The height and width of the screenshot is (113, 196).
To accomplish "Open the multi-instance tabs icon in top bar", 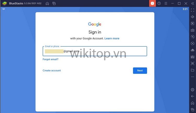I will [54, 3].
